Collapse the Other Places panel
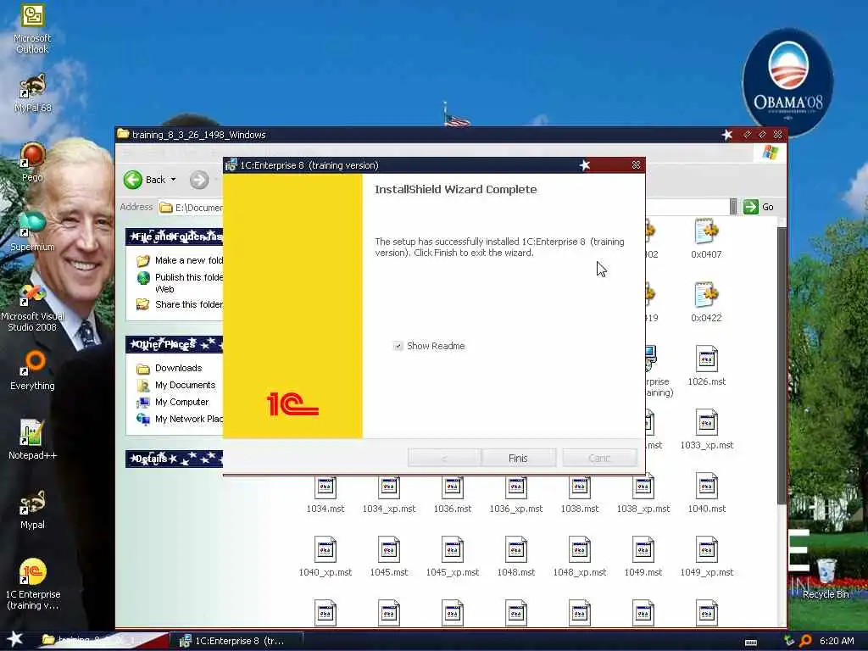Image resolution: width=868 pixels, height=651 pixels. tap(174, 344)
